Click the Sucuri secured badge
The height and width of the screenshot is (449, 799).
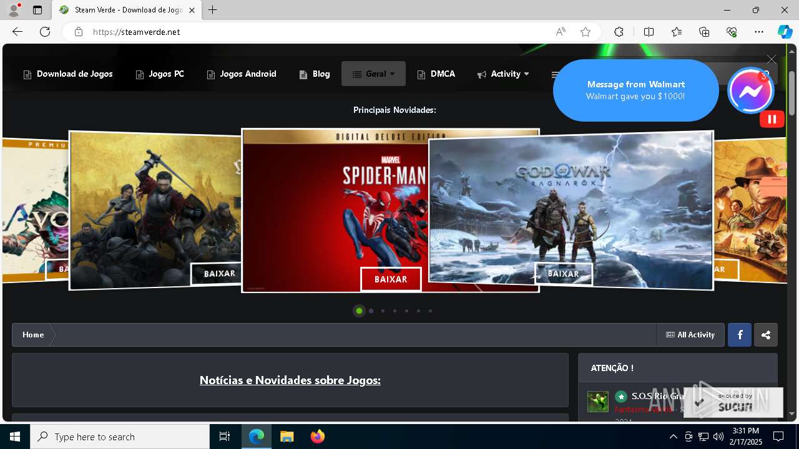coord(733,402)
